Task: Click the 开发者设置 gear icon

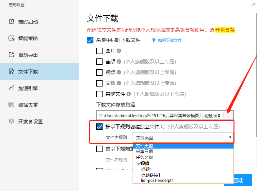Action: 11,121
